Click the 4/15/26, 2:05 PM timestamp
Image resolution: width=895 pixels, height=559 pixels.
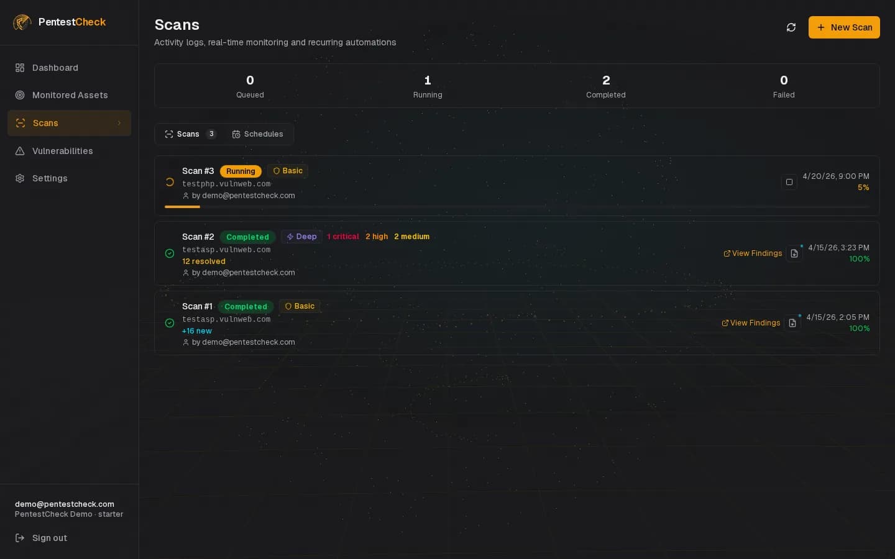pyautogui.click(x=838, y=317)
